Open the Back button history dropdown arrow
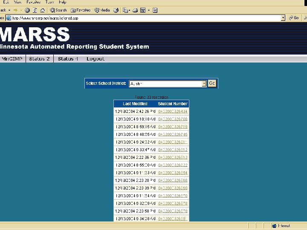This screenshot has width=307, height=230. [9, 10]
